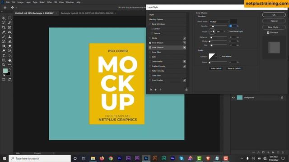Click the Angle dial control
Image resolution: width=289 pixels, height=162 pixels.
tap(212, 31)
